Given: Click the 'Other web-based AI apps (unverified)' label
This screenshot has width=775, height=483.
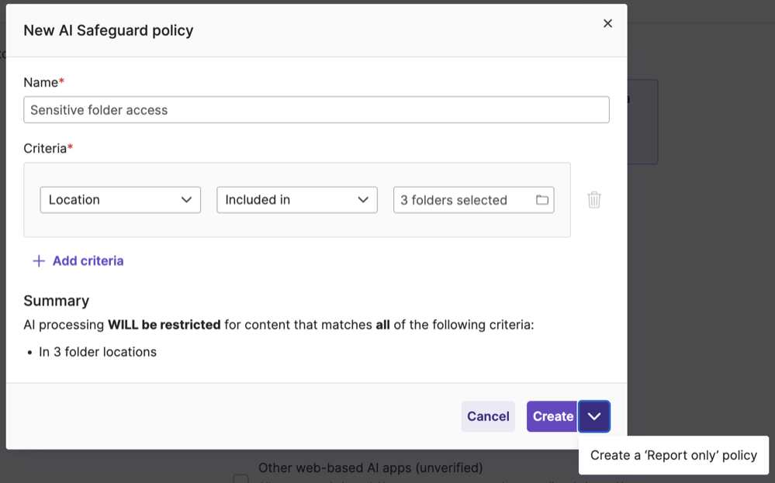Looking at the screenshot, I should [x=370, y=468].
